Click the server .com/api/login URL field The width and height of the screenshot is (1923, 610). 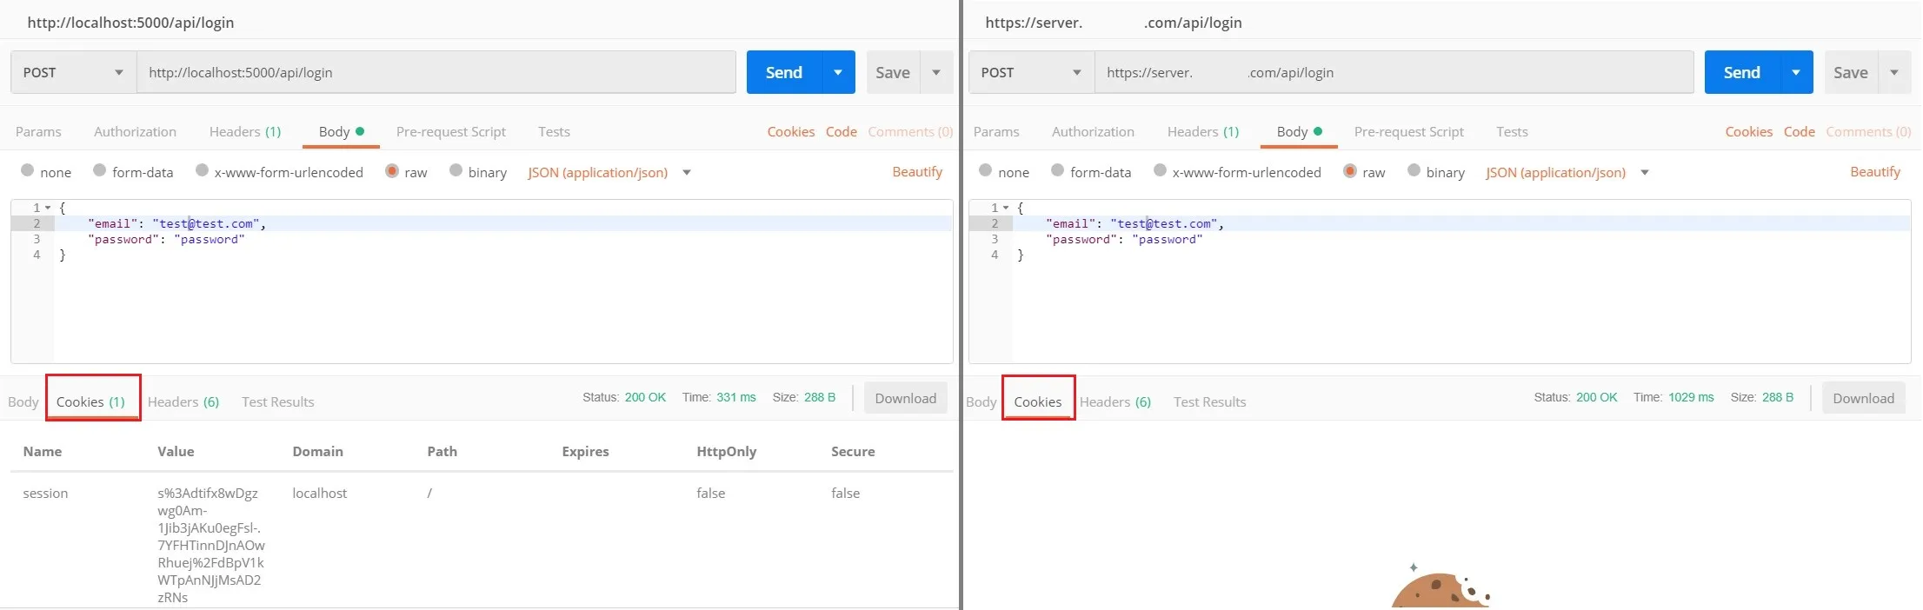(x=1394, y=72)
